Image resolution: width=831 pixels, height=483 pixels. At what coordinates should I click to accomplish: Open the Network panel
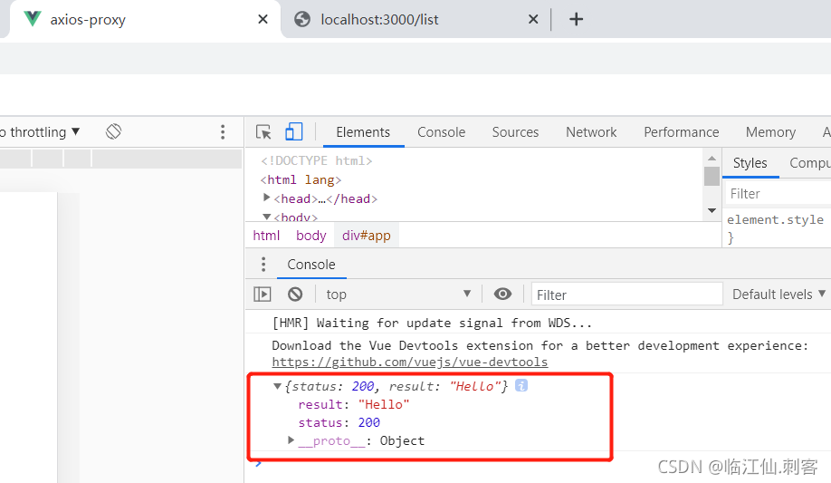pos(591,132)
